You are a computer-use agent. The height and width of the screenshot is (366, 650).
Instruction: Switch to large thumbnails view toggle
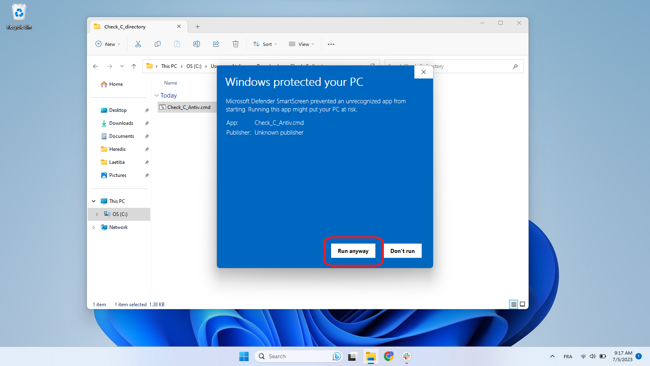[x=522, y=304]
